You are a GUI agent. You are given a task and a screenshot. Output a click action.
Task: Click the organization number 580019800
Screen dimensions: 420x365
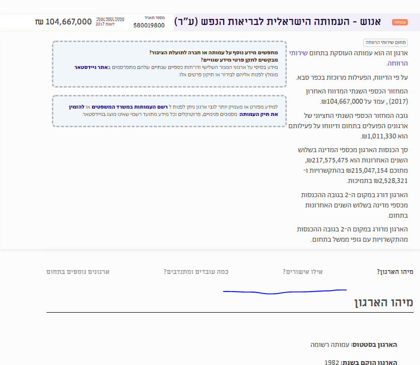pos(149,25)
